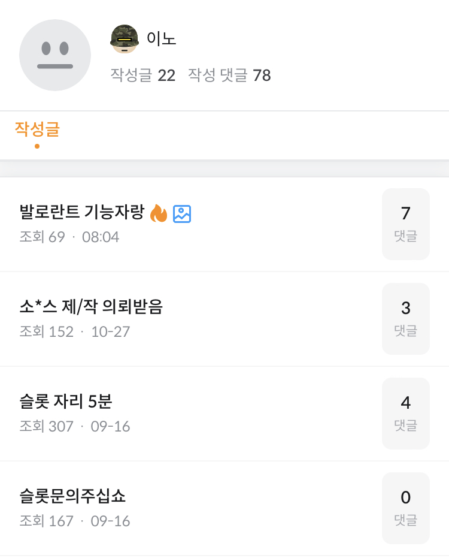
Task: Click the fire hot-post icon
Action: coord(159,213)
